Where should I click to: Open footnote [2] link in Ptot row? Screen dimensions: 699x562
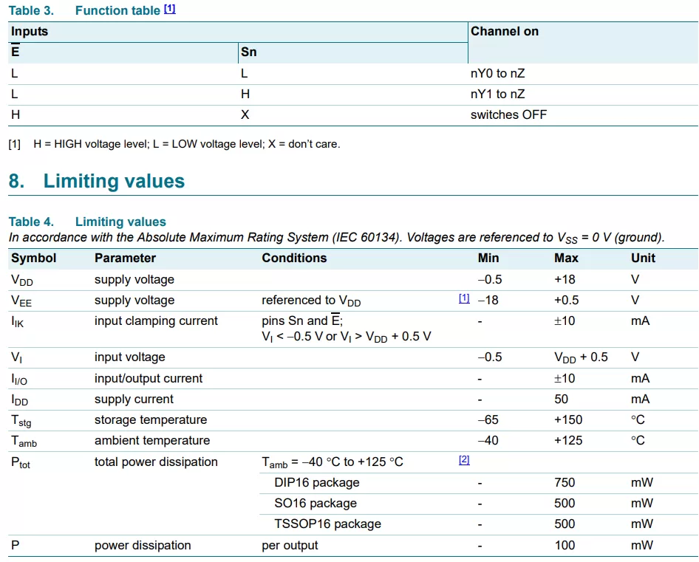464,459
